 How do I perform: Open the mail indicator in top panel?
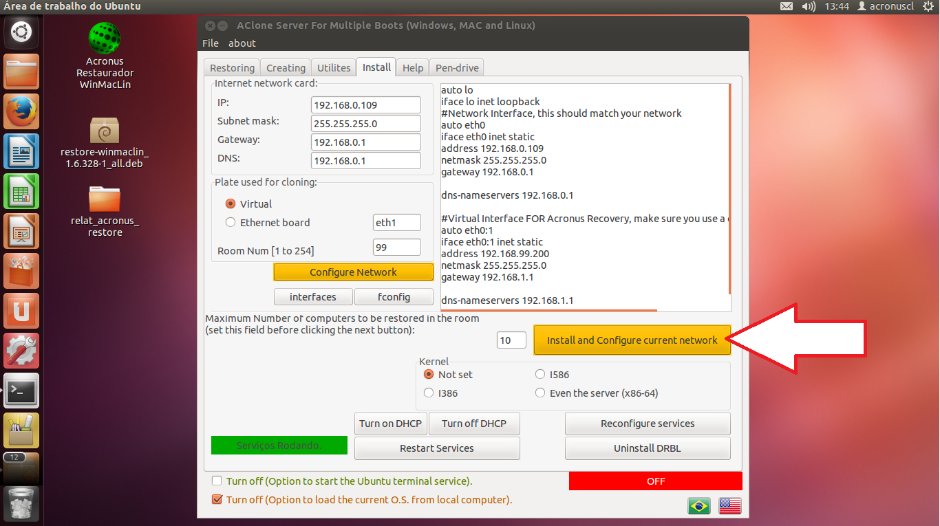(x=787, y=6)
